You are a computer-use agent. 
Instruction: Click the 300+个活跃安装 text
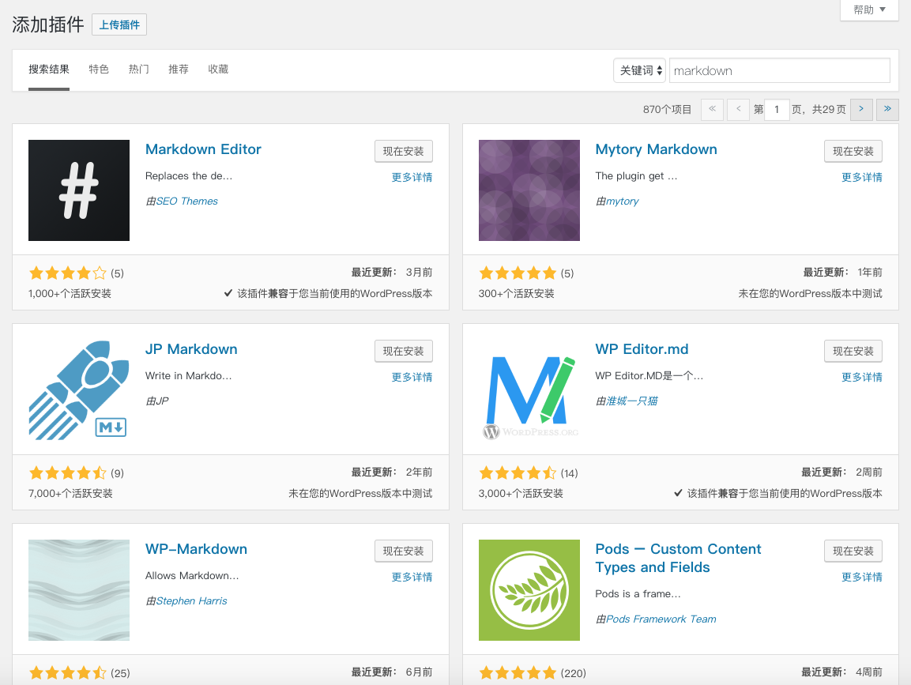[517, 293]
